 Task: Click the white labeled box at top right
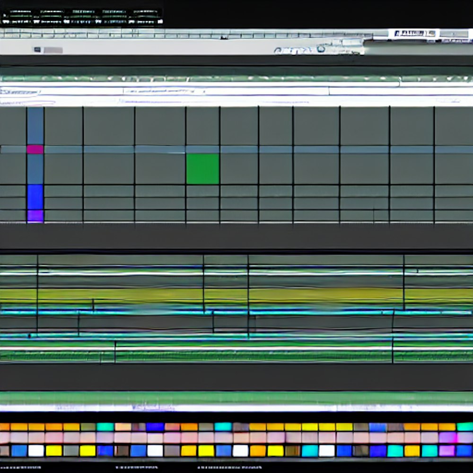pyautogui.click(x=413, y=34)
